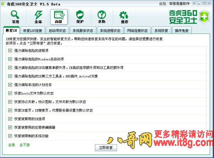Uncheck 强力清除非法的计划任务 checkbox
Image resolution: width=214 pixels, height=158 pixels.
(x=10, y=85)
